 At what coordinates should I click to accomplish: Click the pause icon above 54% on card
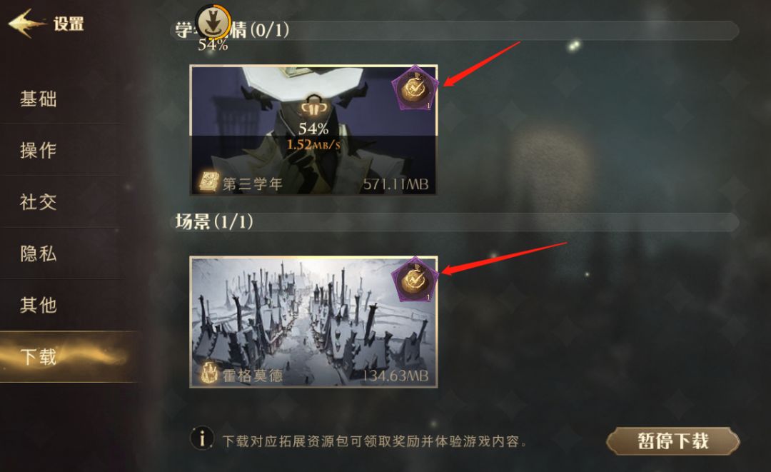point(313,107)
